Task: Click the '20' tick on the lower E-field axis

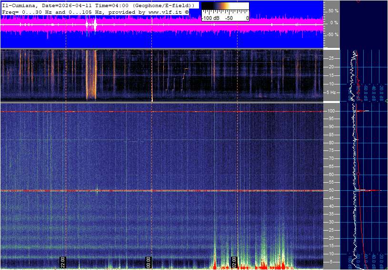Action: click(331, 238)
